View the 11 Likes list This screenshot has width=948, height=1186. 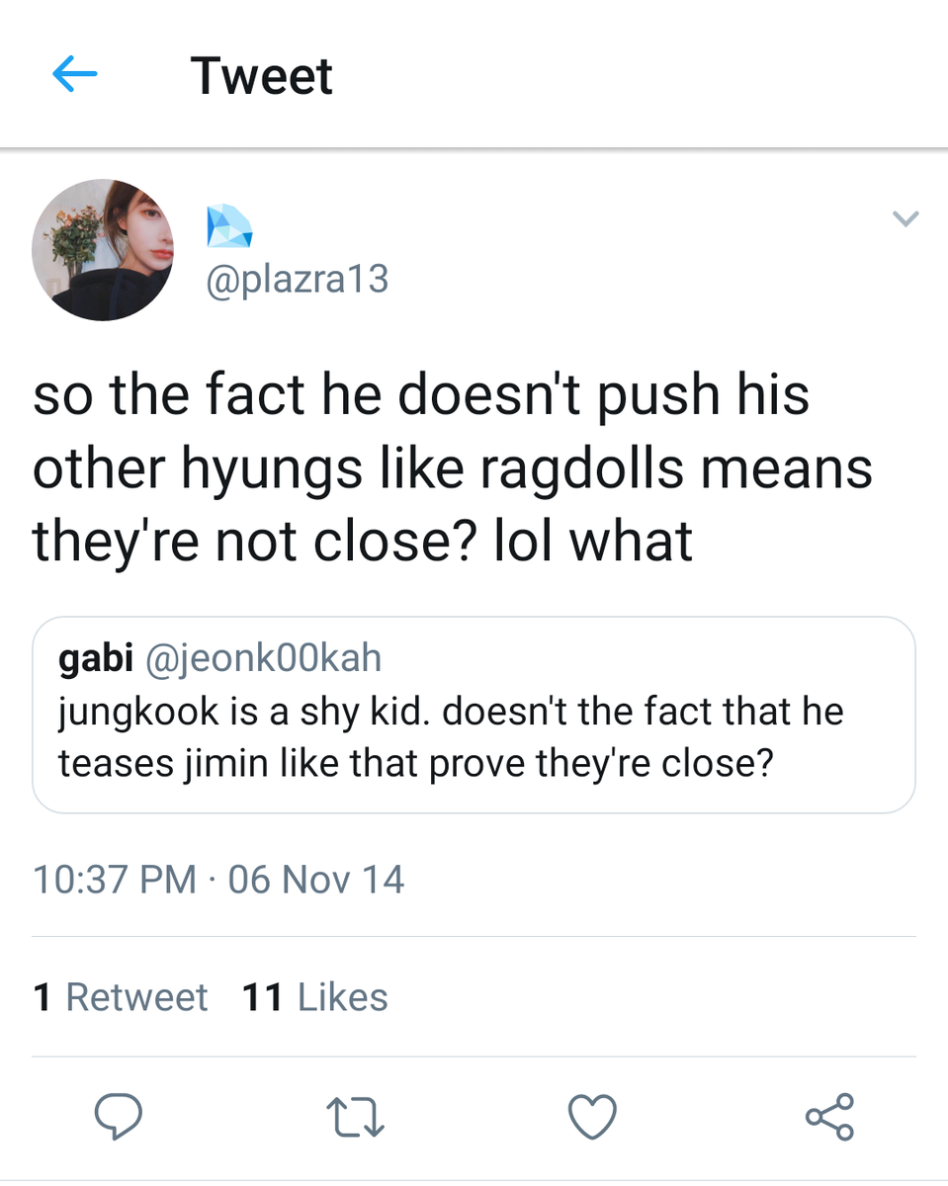[x=315, y=997]
